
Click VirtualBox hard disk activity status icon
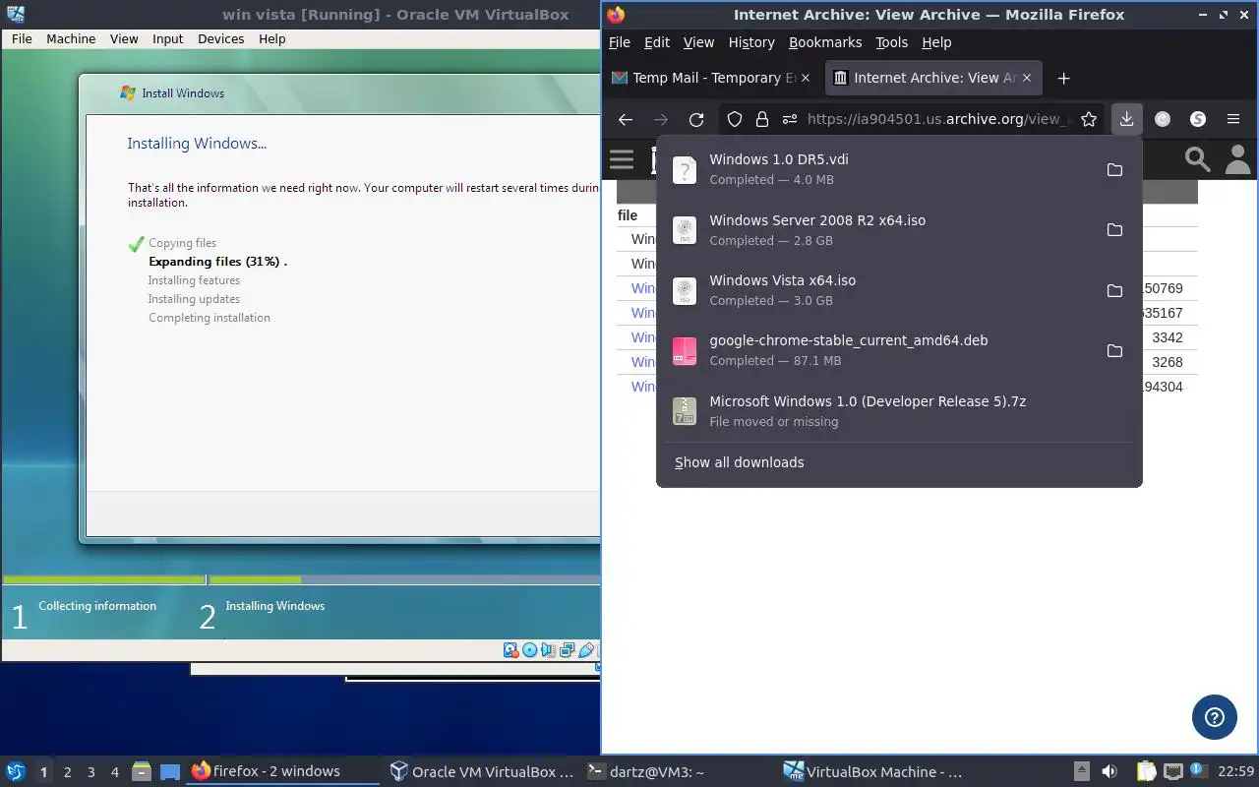pos(511,650)
